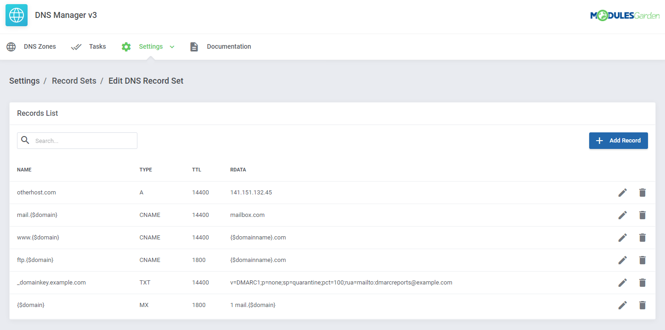Delete the _domainkey.example.com TXT record
Screen dimensions: 665x330
[642, 283]
